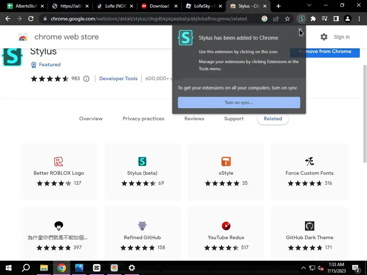Open the tab search chevron
Viewport: 367px width, 275px height.
coord(309,5)
